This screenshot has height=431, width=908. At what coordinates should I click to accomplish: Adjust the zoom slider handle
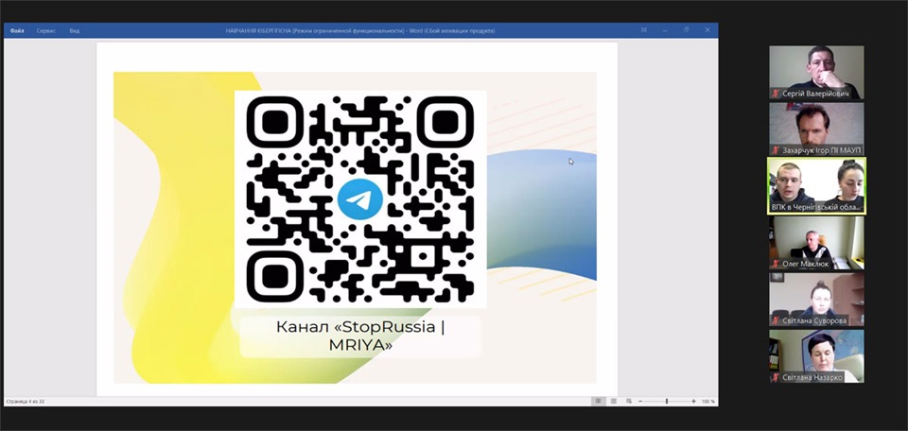point(667,401)
